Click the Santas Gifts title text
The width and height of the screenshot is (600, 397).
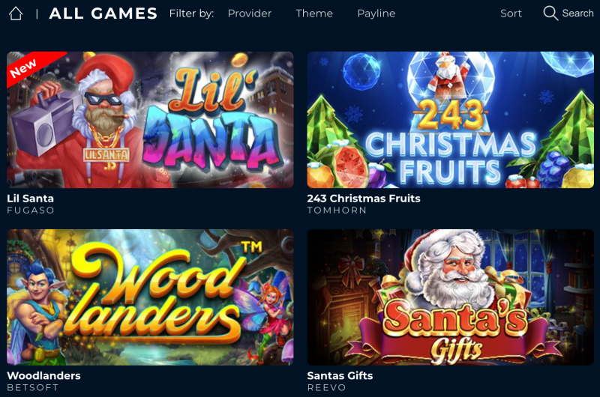340,375
